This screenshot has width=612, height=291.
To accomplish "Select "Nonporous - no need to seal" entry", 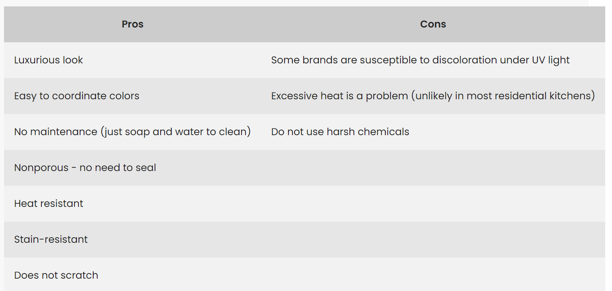I will [x=85, y=168].
